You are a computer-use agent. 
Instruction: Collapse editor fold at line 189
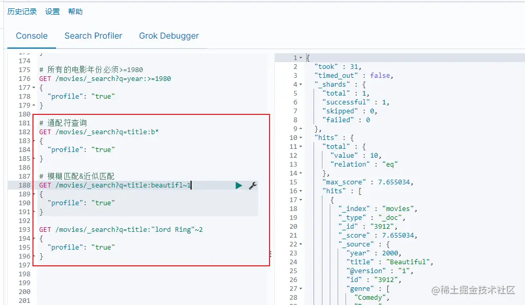pyautogui.click(x=34, y=194)
